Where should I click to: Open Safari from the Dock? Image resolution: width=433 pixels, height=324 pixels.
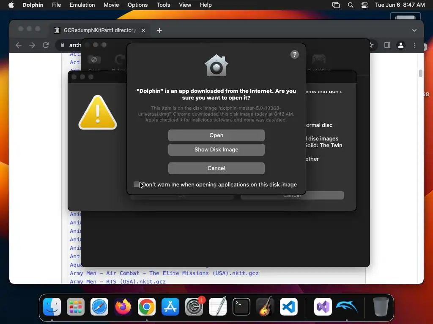99,307
